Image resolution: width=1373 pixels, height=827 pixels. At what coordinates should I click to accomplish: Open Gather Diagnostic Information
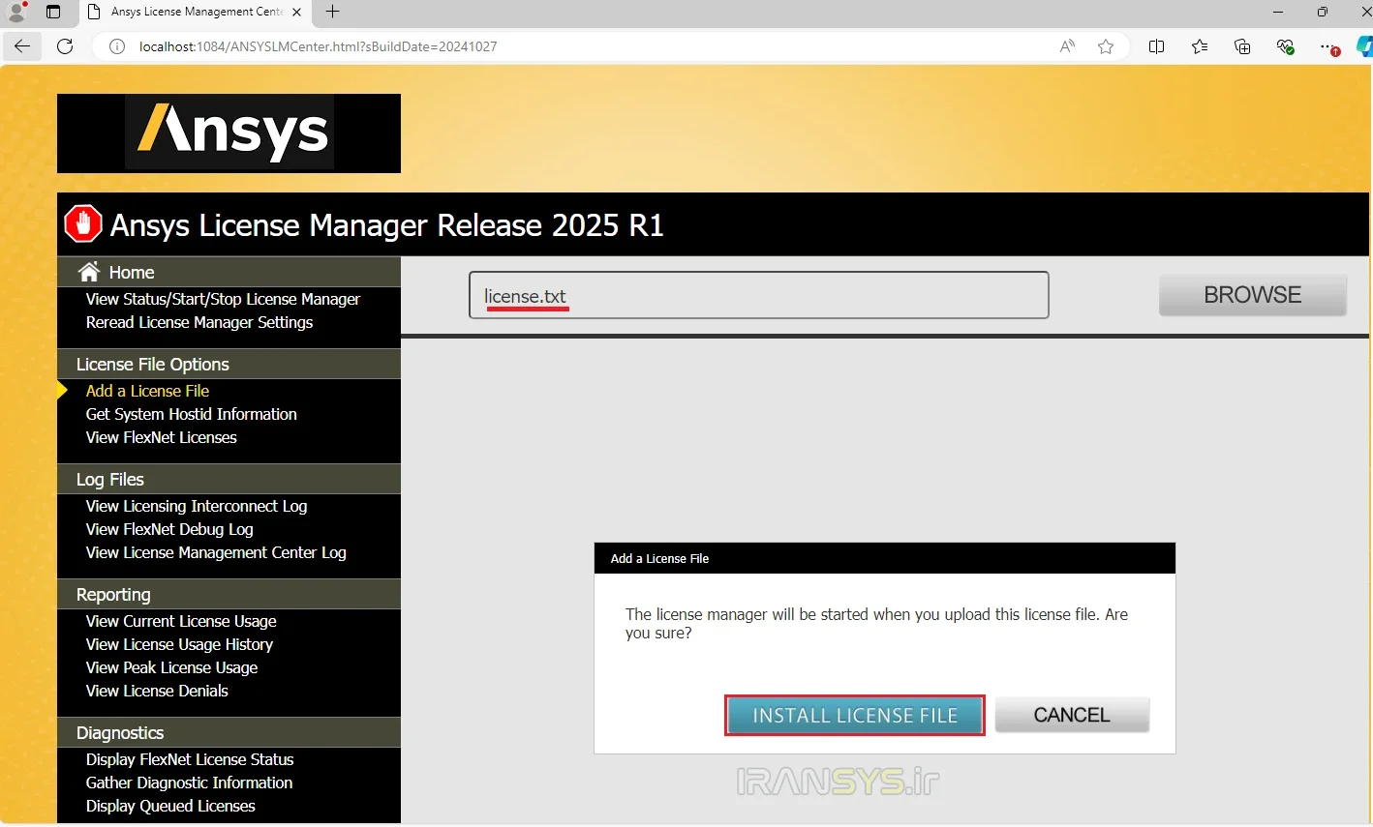[189, 783]
